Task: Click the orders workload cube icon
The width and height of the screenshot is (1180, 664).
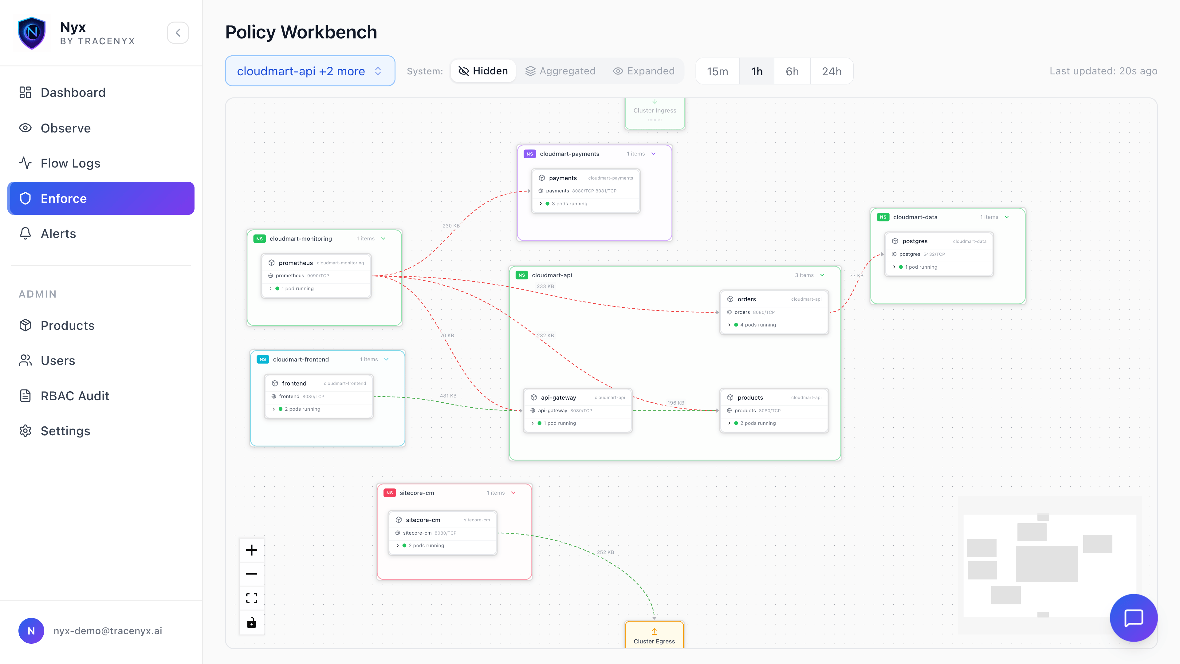Action: tap(730, 299)
